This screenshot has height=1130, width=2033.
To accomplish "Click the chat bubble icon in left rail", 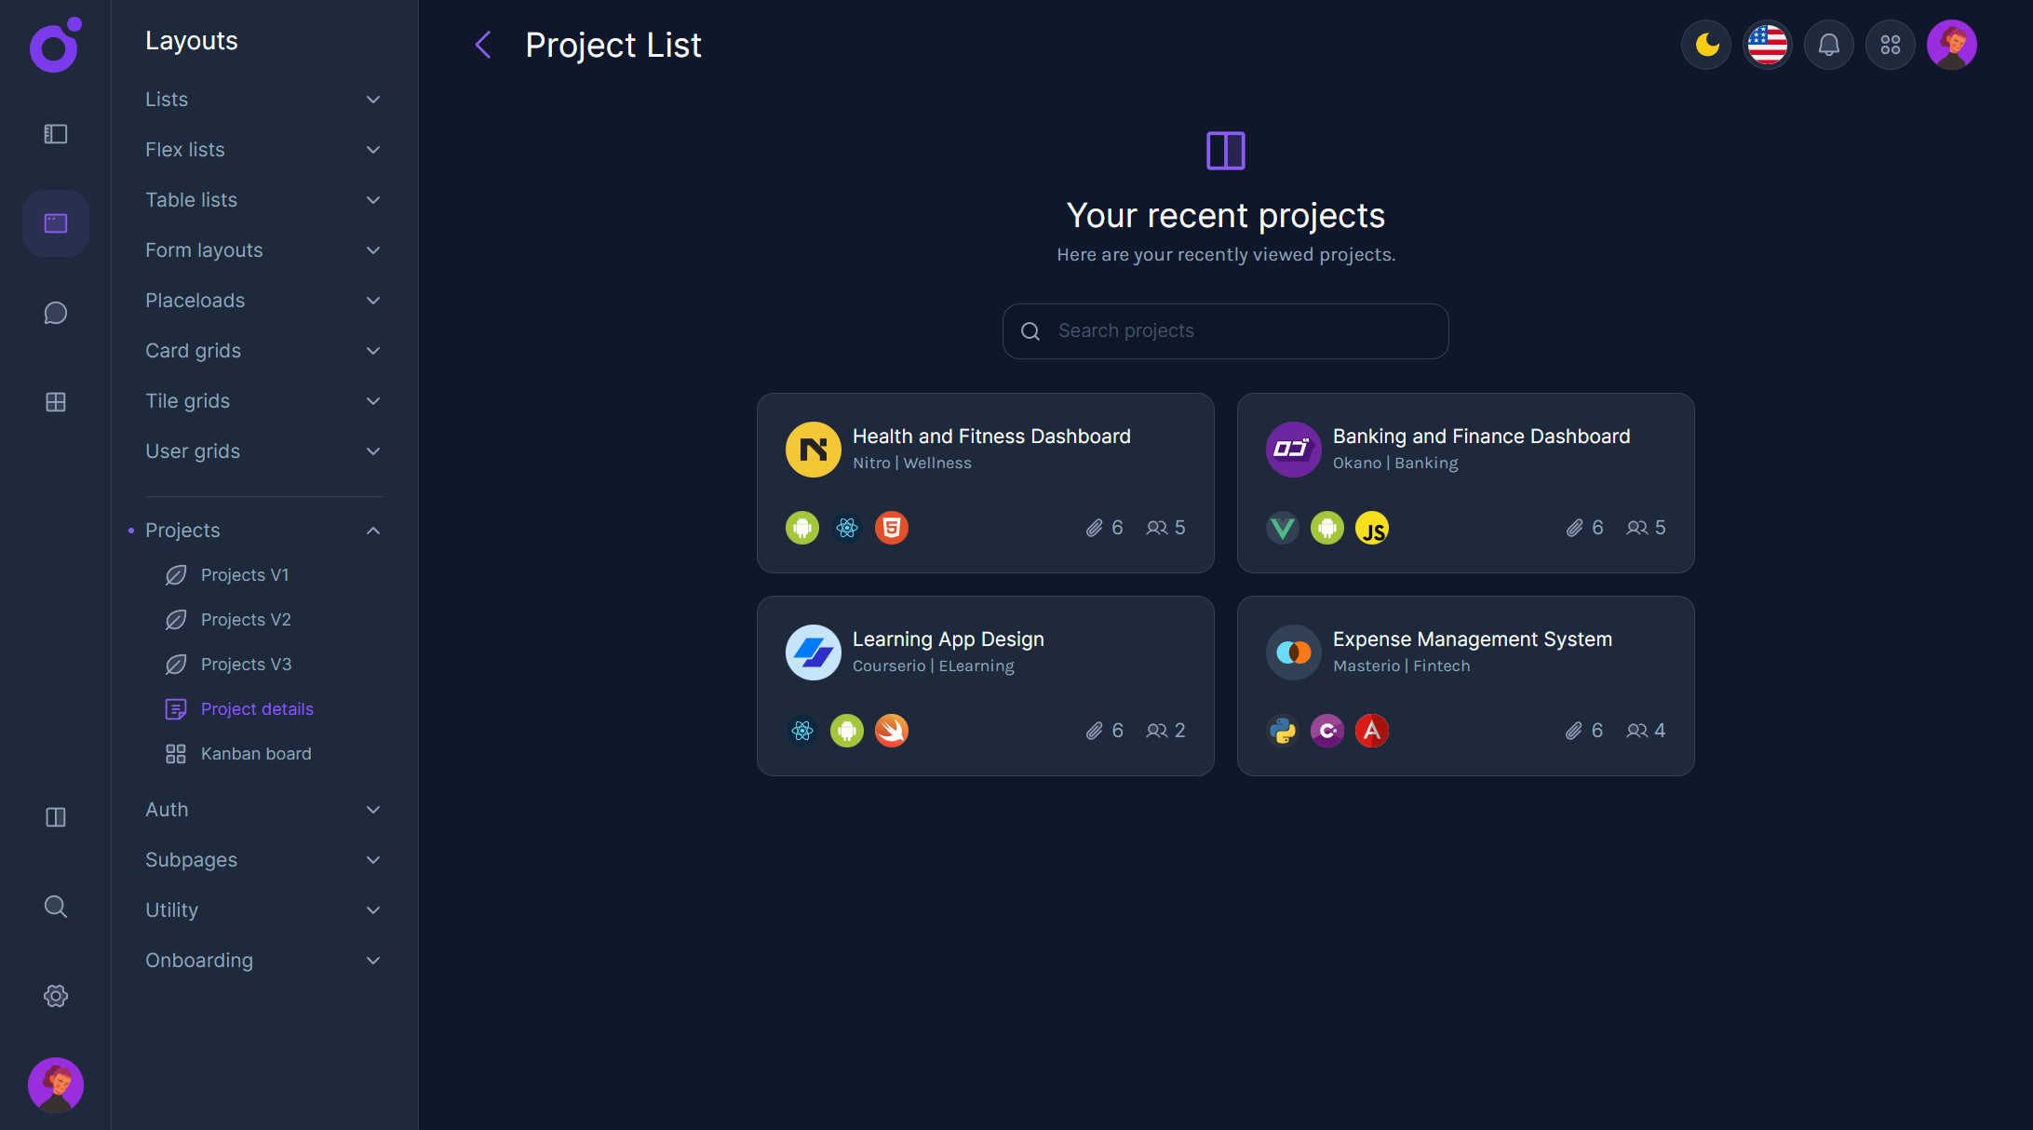I will point(55,313).
